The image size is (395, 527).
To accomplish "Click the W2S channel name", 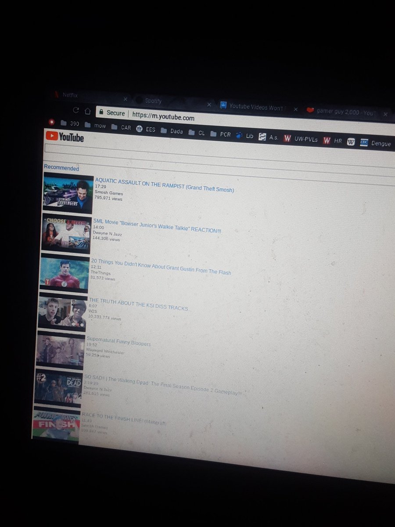I will pos(92,311).
